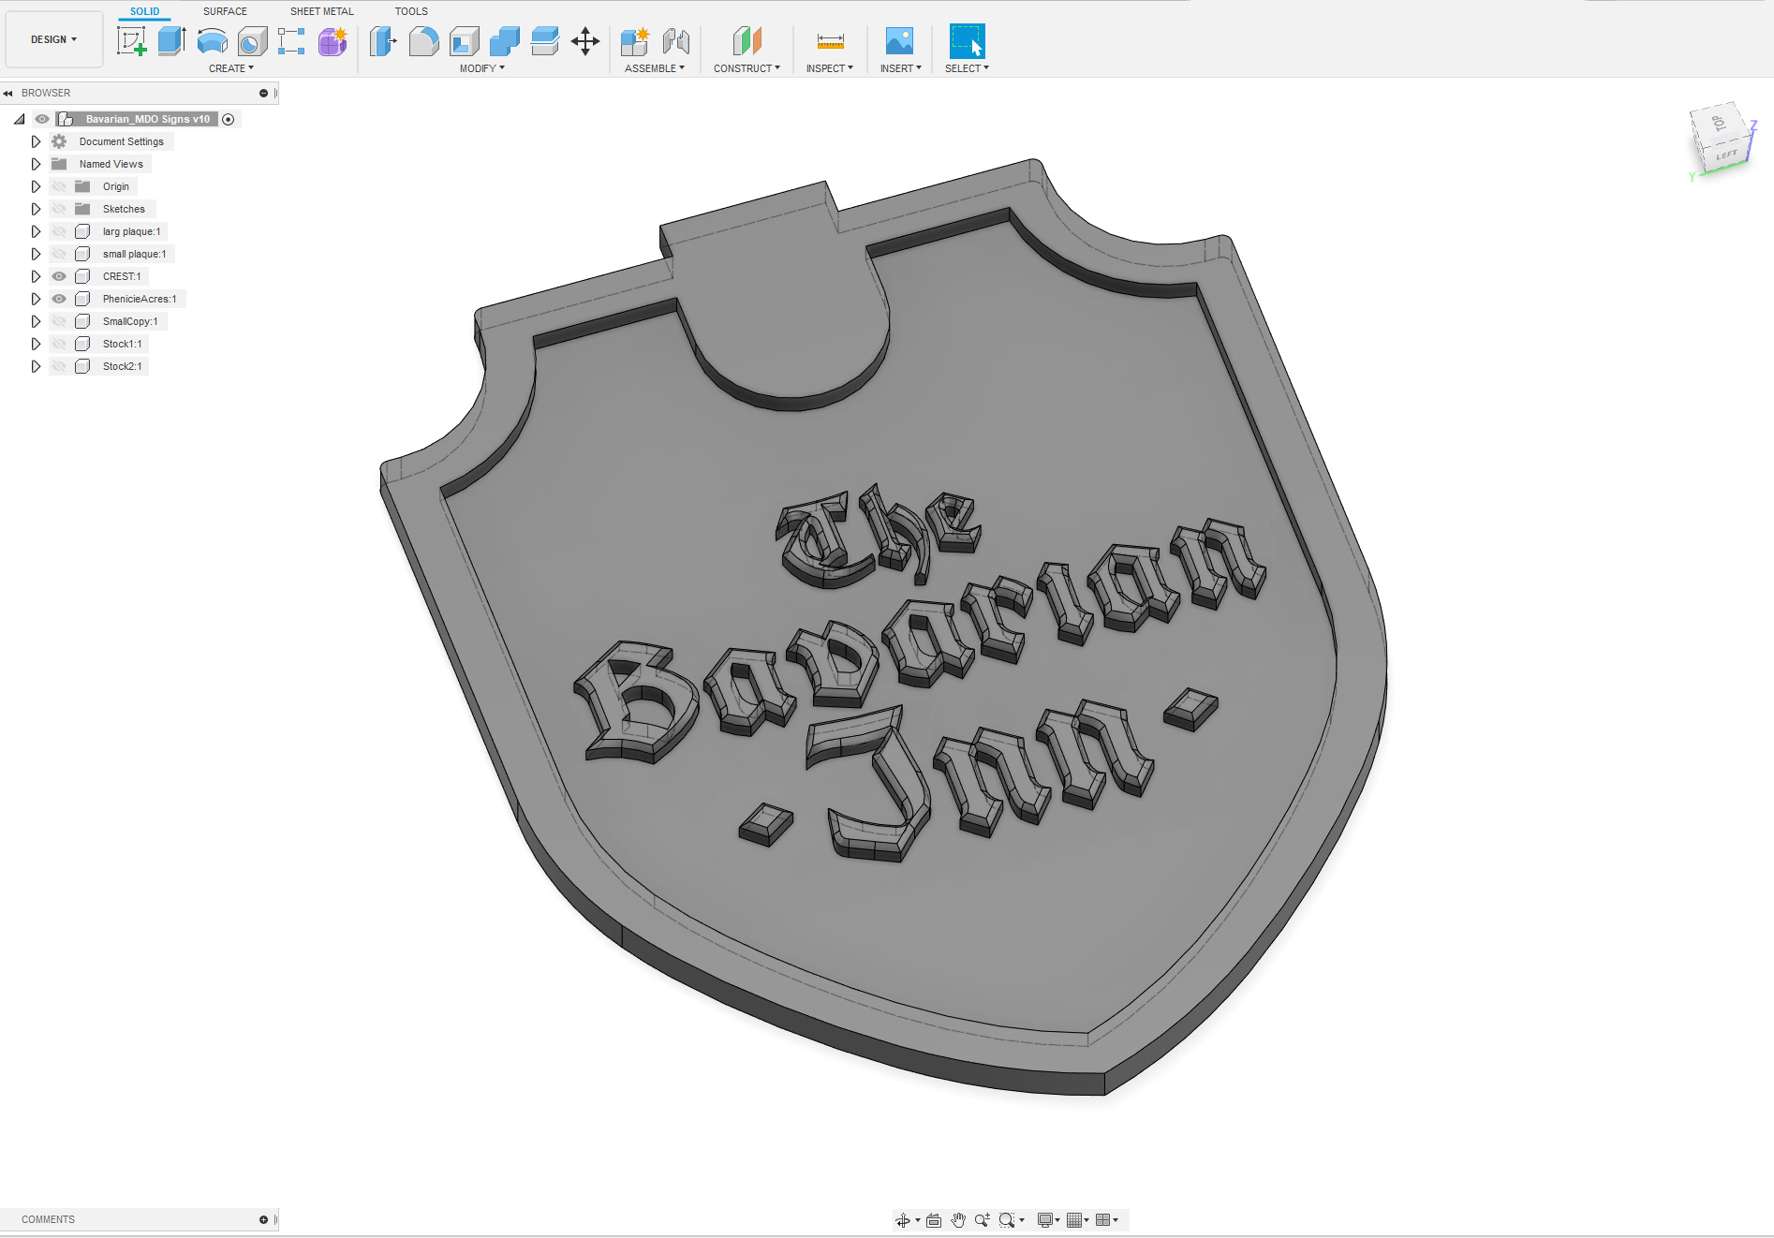1774x1238 pixels.
Task: Open the DESIGN workspace dropdown
Action: [53, 39]
